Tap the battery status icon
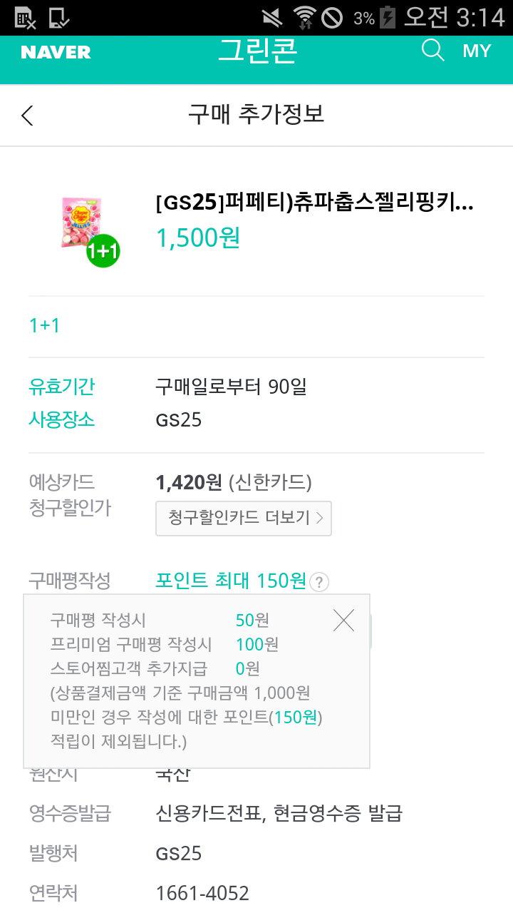The image size is (513, 913). [x=387, y=17]
